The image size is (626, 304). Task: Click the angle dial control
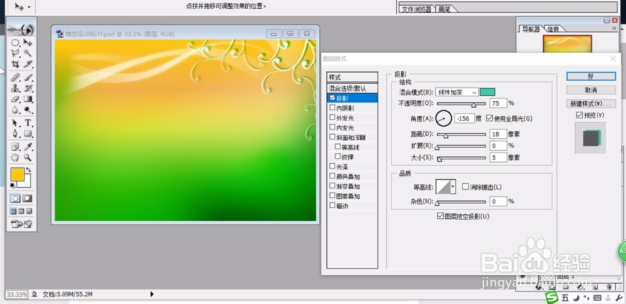tap(444, 118)
